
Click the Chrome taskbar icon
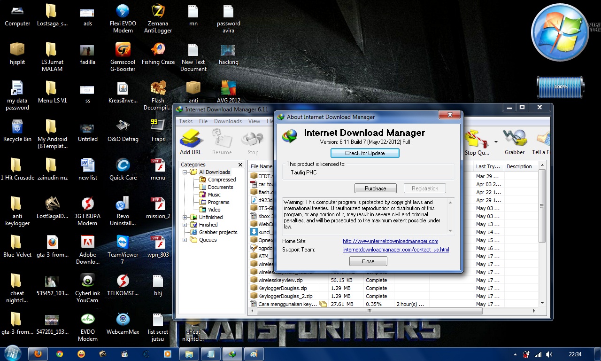(x=60, y=354)
